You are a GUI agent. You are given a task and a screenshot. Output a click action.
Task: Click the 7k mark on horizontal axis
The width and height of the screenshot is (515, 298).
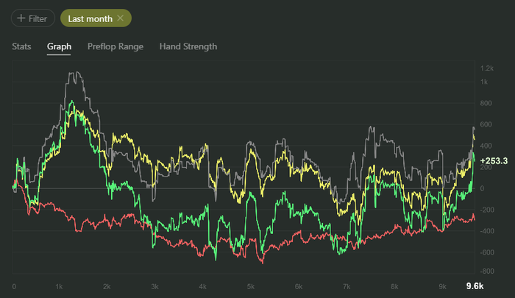[346, 286]
